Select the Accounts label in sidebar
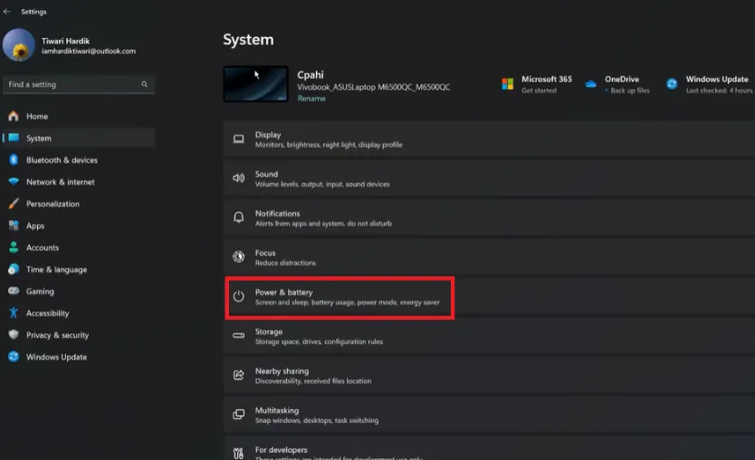 pyautogui.click(x=43, y=247)
